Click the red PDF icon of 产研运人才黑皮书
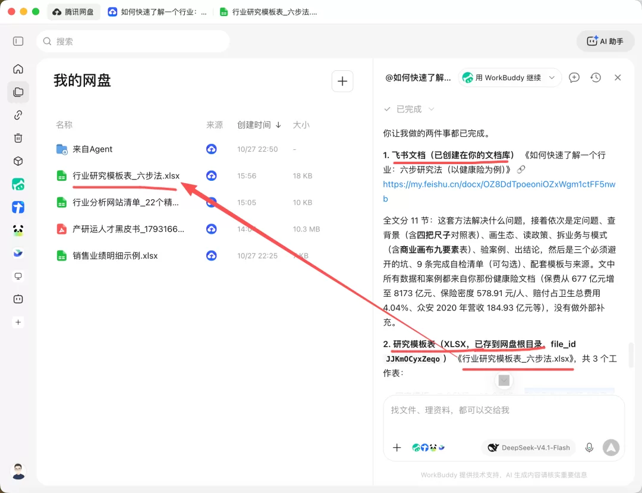Viewport: 642px width, 493px height. pyautogui.click(x=61, y=229)
